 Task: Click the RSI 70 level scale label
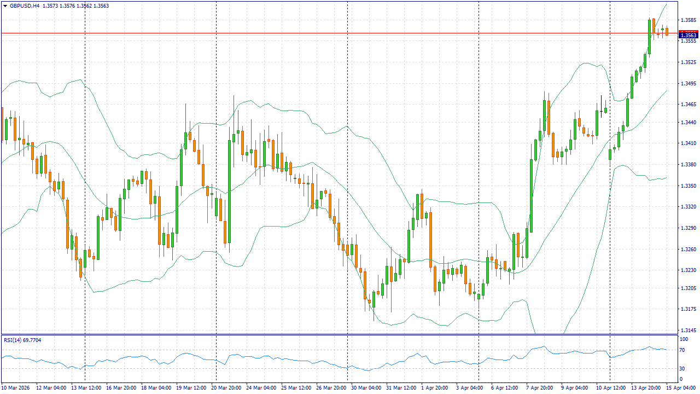coord(681,351)
